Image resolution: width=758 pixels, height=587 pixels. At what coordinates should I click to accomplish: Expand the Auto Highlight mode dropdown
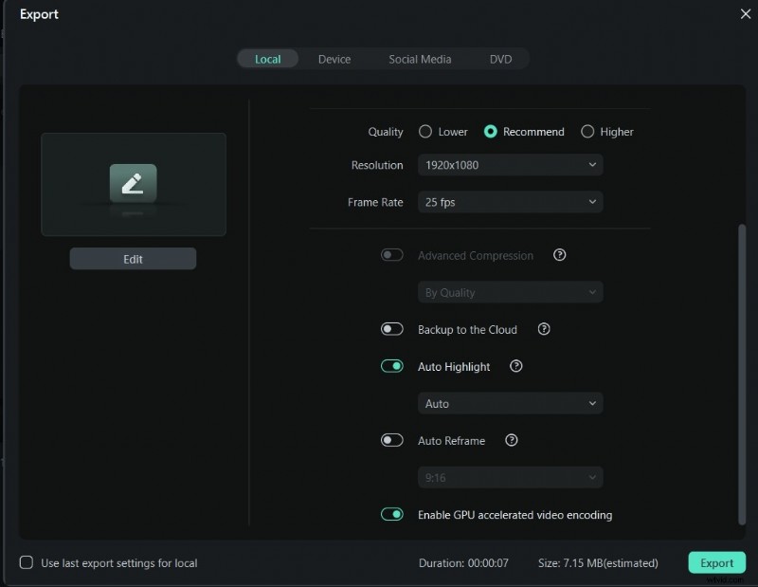[x=510, y=403]
